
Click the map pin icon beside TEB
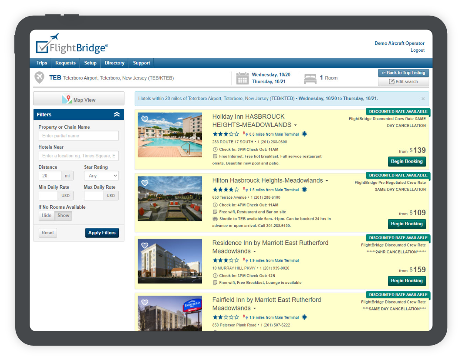pyautogui.click(x=39, y=78)
